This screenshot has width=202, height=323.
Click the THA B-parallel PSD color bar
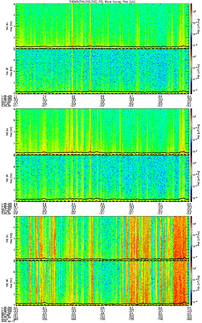pyautogui.click(x=191, y=71)
